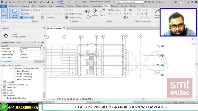Viewport: 198px width, 111px height.
Task: Click the 1 : 100 view scale control
Action: (52, 99)
